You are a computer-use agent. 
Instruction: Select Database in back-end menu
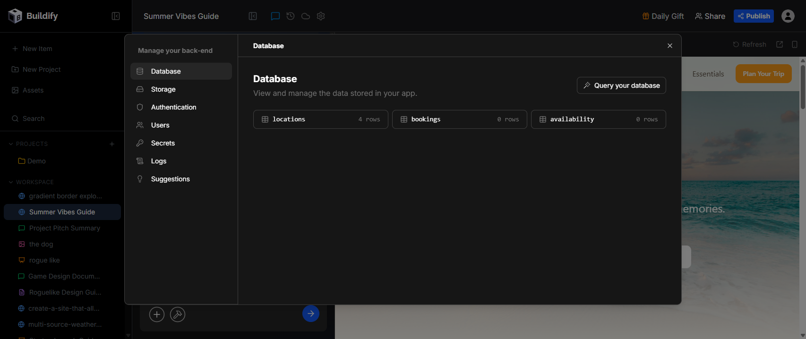(181, 71)
